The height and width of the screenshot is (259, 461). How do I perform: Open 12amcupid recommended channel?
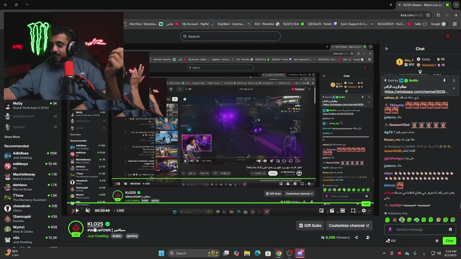(31, 219)
